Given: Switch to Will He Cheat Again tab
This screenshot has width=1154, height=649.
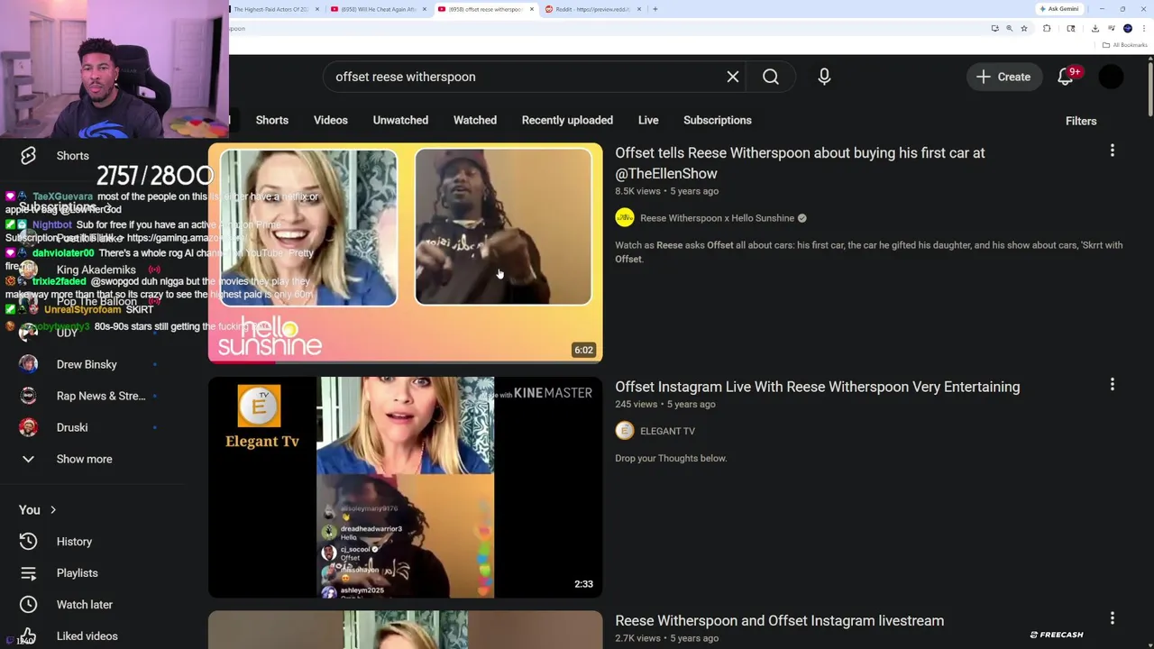Looking at the screenshot, I should click(x=379, y=9).
